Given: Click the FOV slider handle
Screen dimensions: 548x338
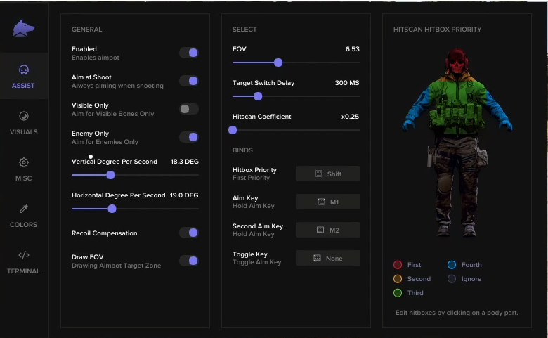Looking at the screenshot, I should pyautogui.click(x=278, y=63).
